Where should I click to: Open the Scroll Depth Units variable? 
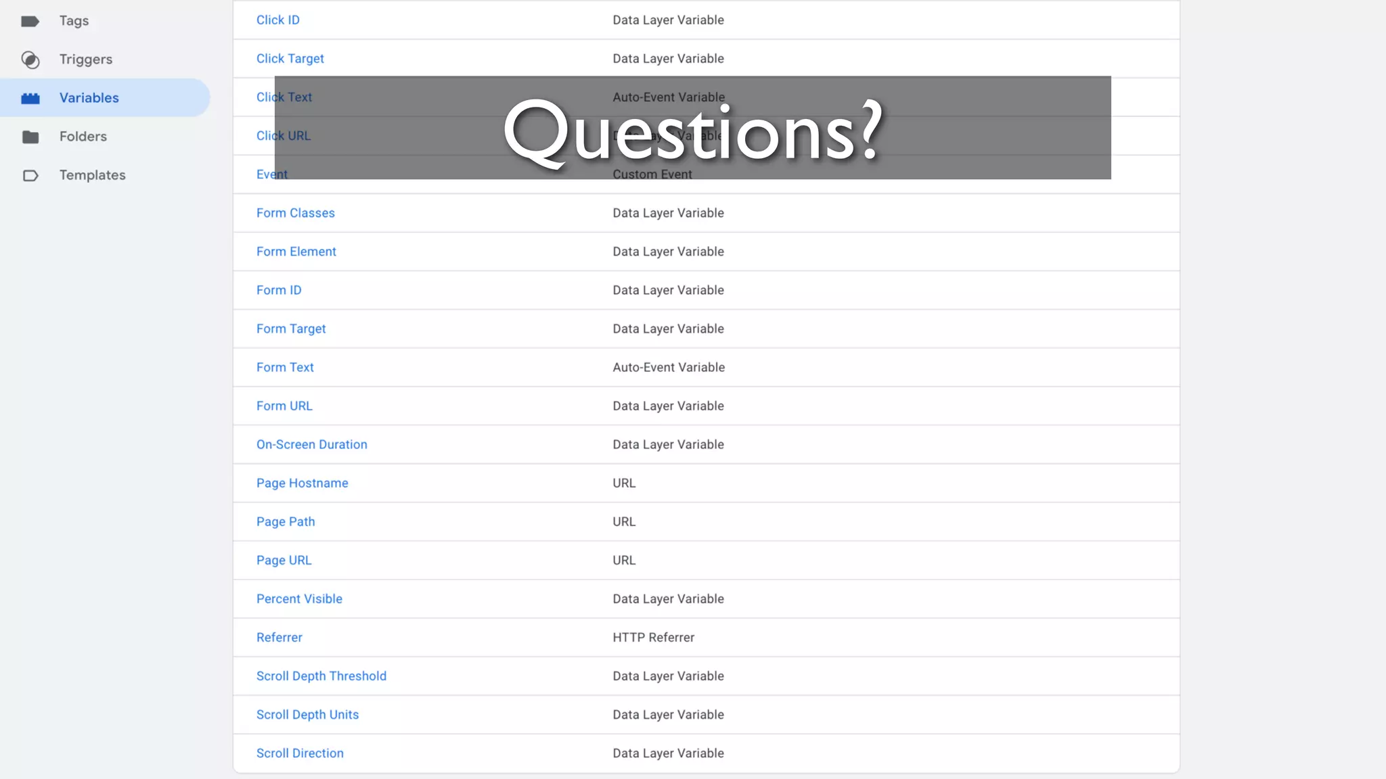click(x=307, y=713)
